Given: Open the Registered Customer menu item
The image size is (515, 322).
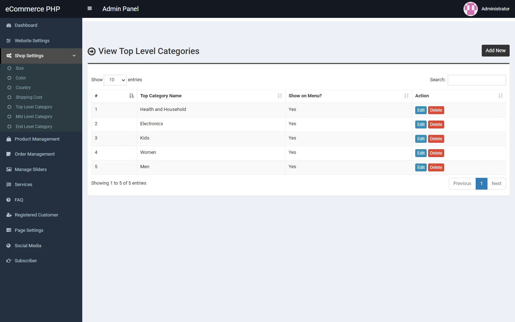Looking at the screenshot, I should [x=41, y=215].
